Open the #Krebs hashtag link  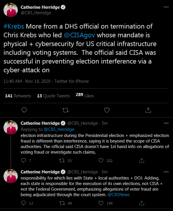pos(14,26)
